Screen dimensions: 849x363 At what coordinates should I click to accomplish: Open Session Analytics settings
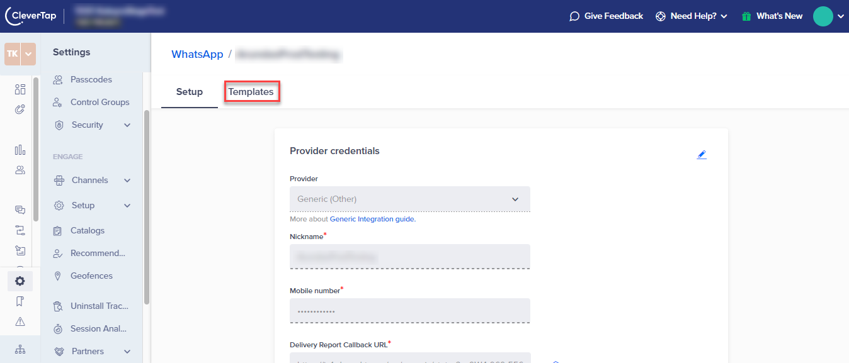(x=98, y=329)
